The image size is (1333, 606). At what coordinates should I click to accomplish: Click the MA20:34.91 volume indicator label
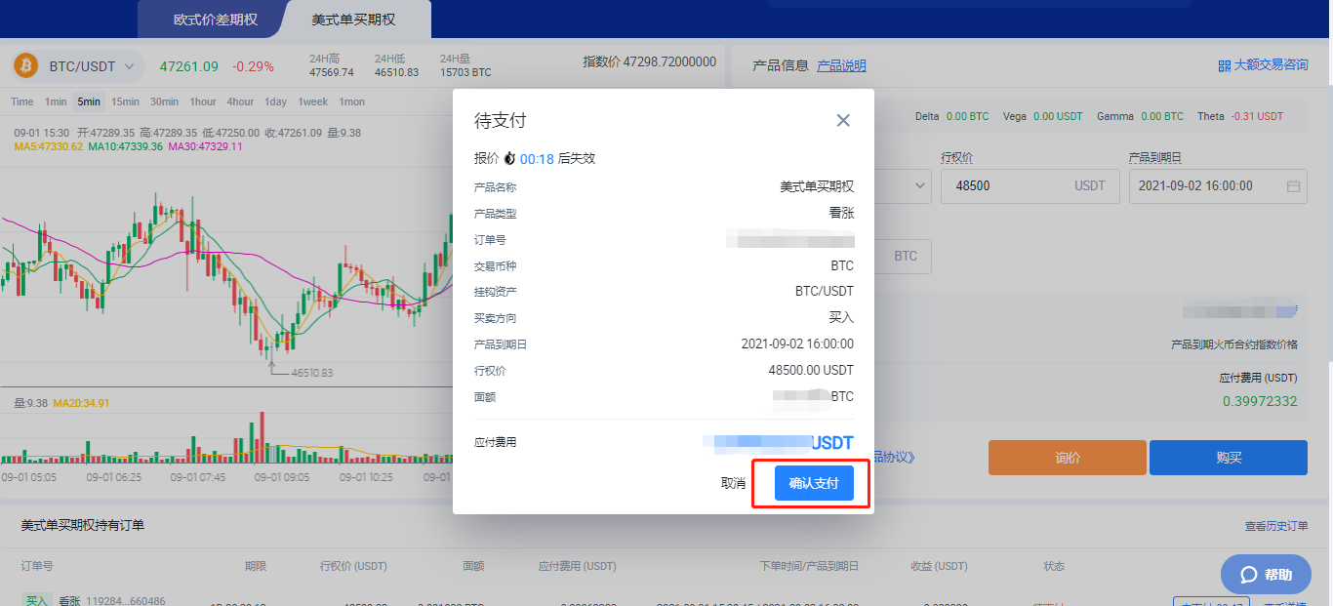click(x=81, y=403)
